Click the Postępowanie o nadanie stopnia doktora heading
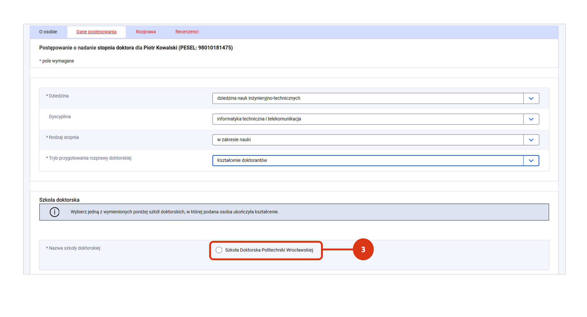587x317 pixels. point(136,48)
